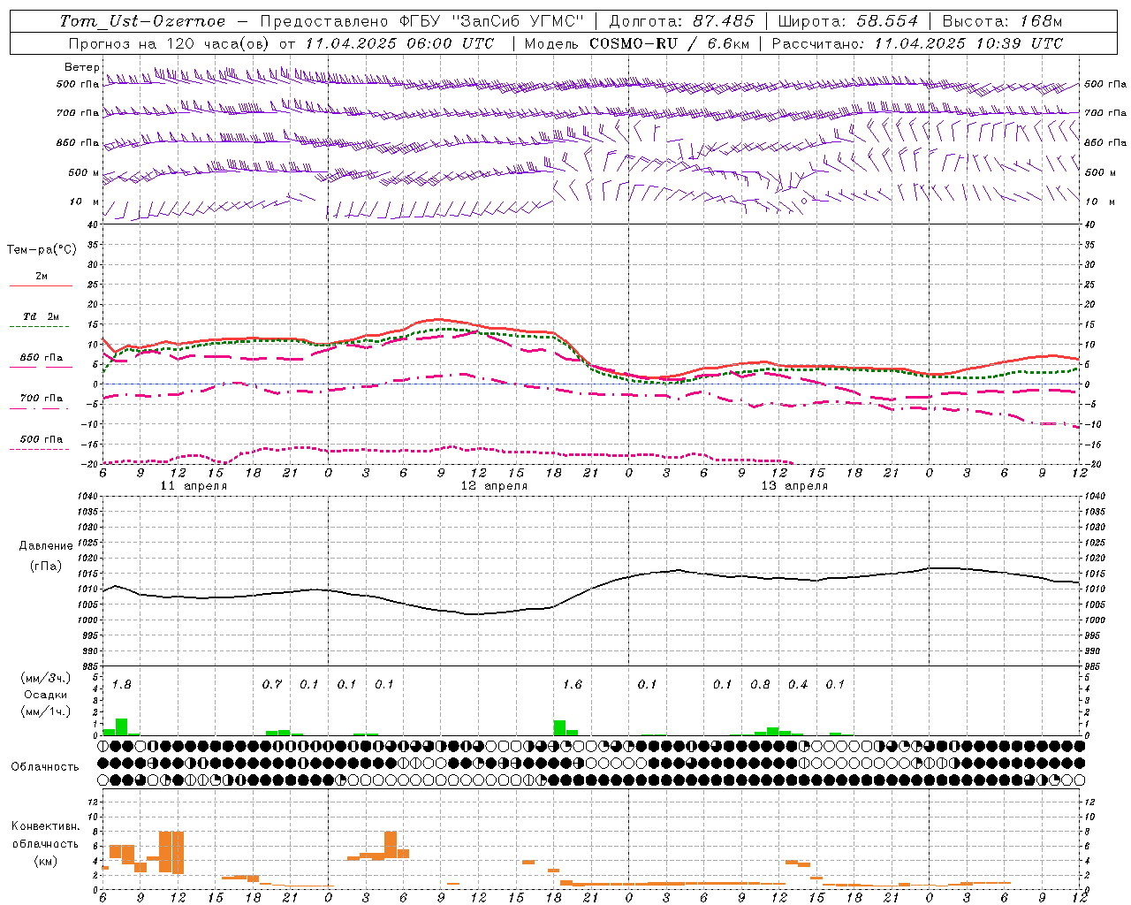Click the Td 2м dew point legend entry
Viewport: 1131px width, 905px height.
pyautogui.click(x=41, y=316)
